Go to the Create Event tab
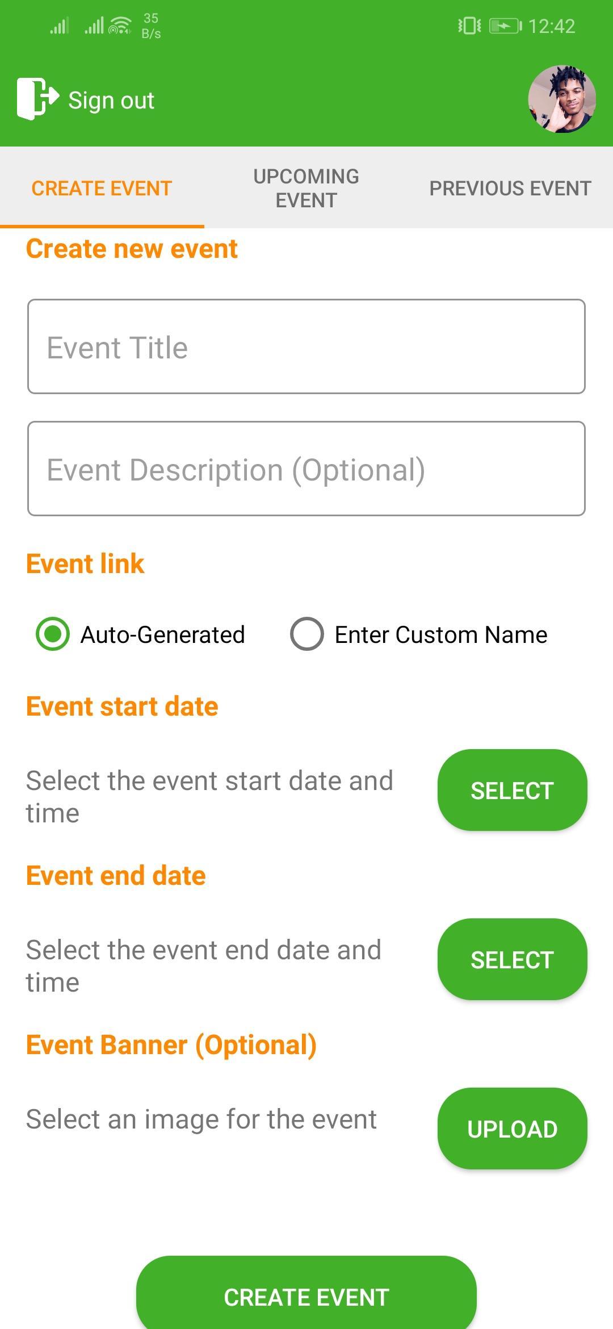The width and height of the screenshot is (613, 1329). tap(102, 188)
